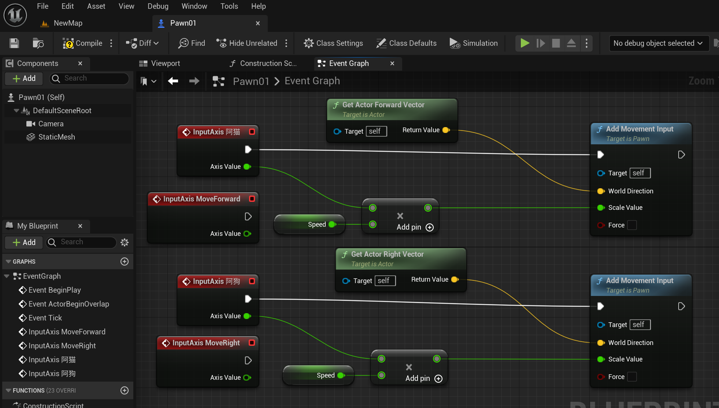Add a new graph with plus icon
The width and height of the screenshot is (719, 408).
point(125,262)
